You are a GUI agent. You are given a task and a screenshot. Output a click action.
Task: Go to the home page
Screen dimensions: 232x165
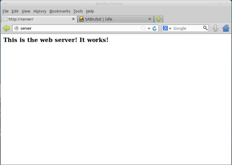point(226,28)
